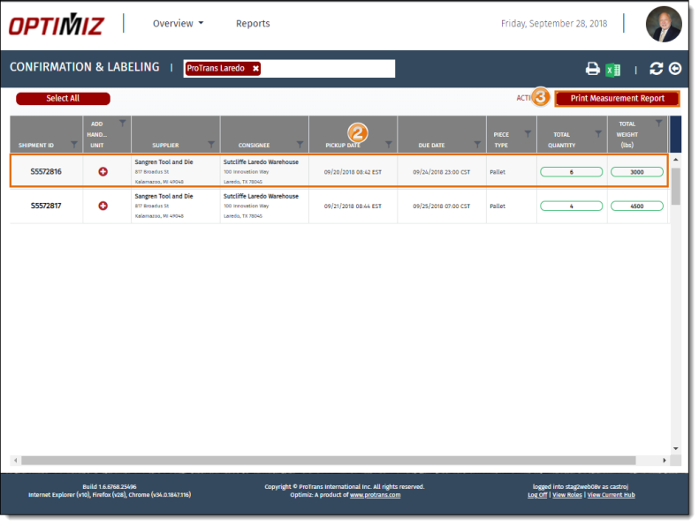
Task: Export to Excel using the green icon
Action: click(x=613, y=70)
